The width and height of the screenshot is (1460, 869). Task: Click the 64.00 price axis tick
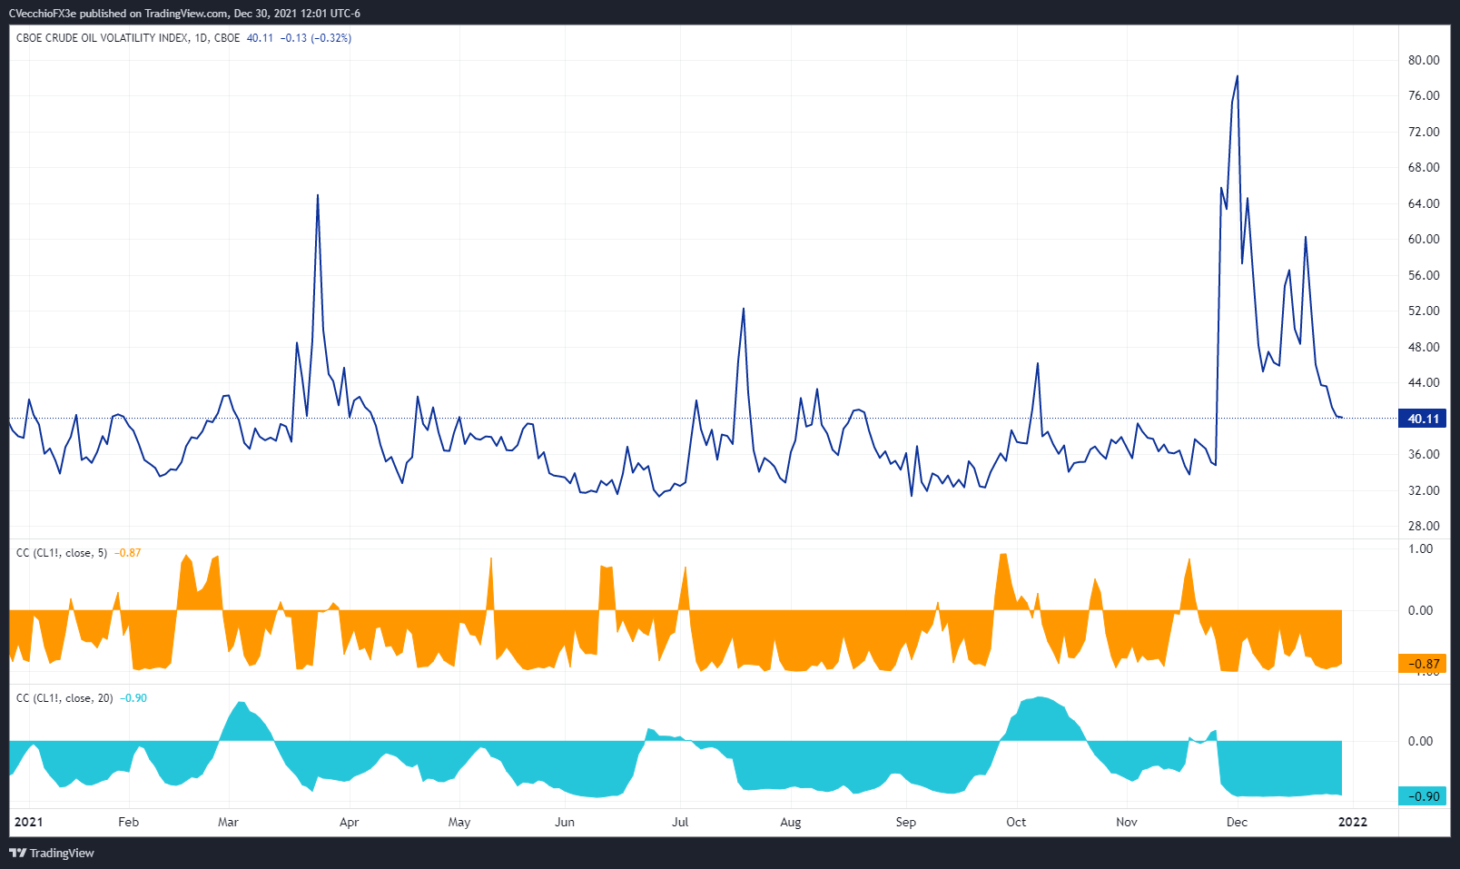[1424, 203]
